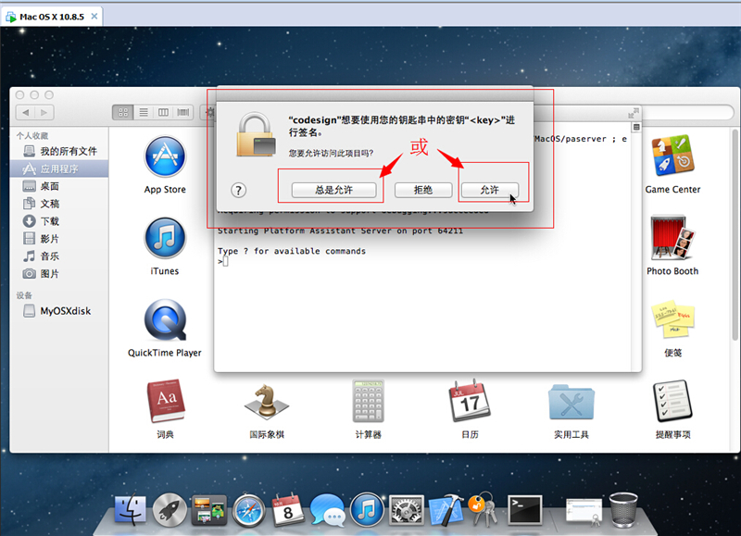The height and width of the screenshot is (536, 741).
Task: Select the 国际象棋 (Chess) application icon
Action: click(267, 402)
